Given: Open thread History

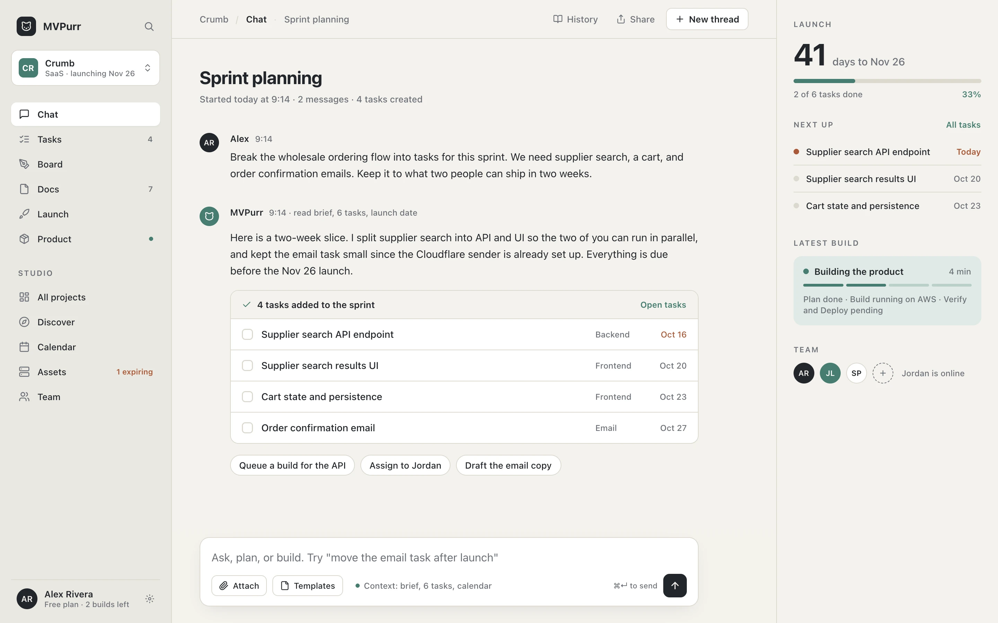Looking at the screenshot, I should click(575, 19).
